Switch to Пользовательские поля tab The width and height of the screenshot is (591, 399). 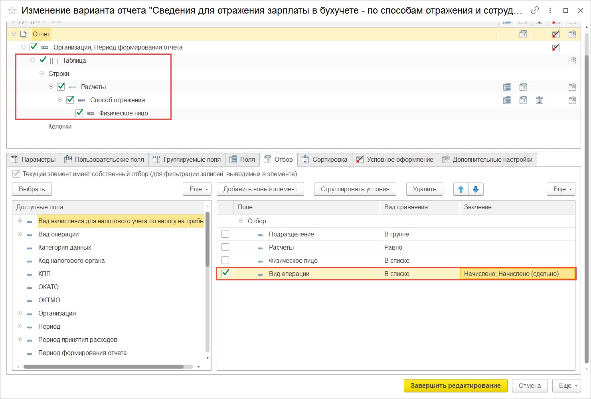(105, 160)
